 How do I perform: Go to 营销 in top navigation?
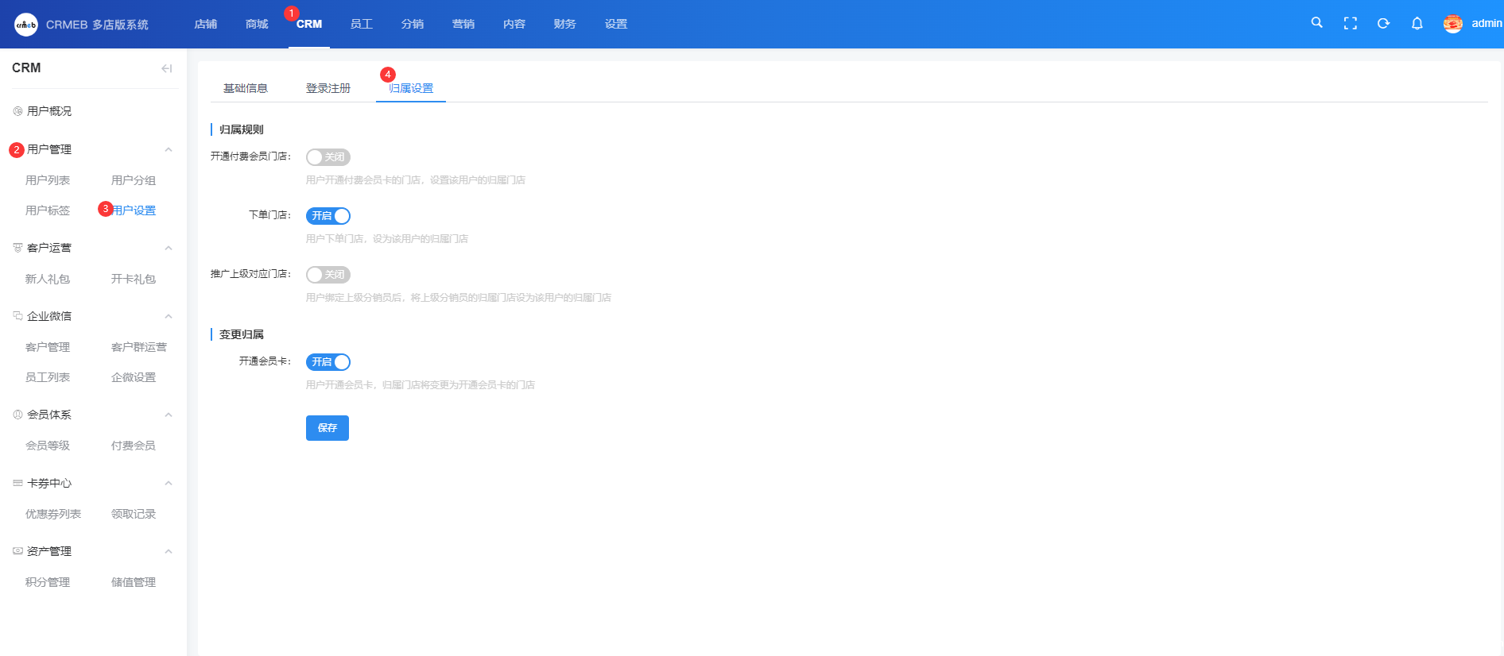463,24
